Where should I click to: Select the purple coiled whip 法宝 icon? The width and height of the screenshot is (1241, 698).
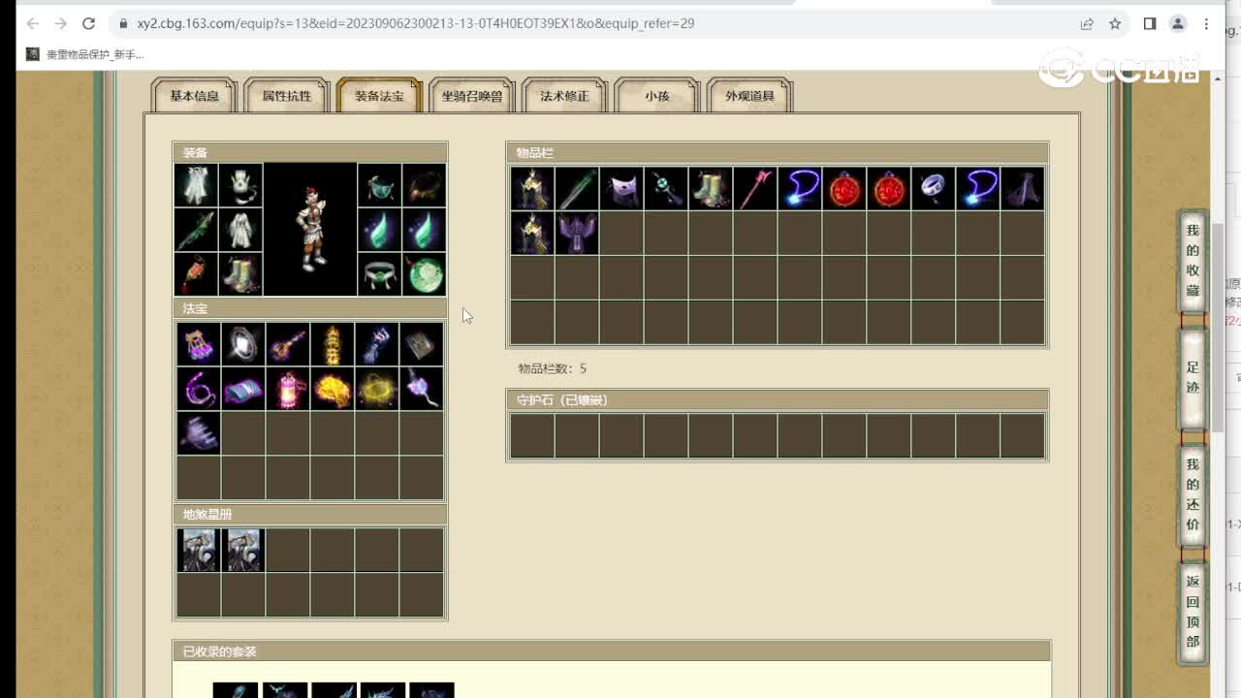[199, 389]
